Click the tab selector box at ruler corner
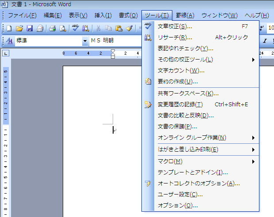This screenshot has height=217, width=274. point(6,53)
